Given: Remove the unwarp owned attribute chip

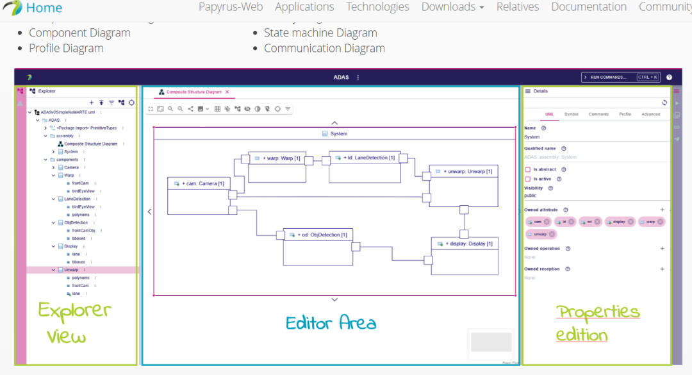Looking at the screenshot, I should point(552,234).
